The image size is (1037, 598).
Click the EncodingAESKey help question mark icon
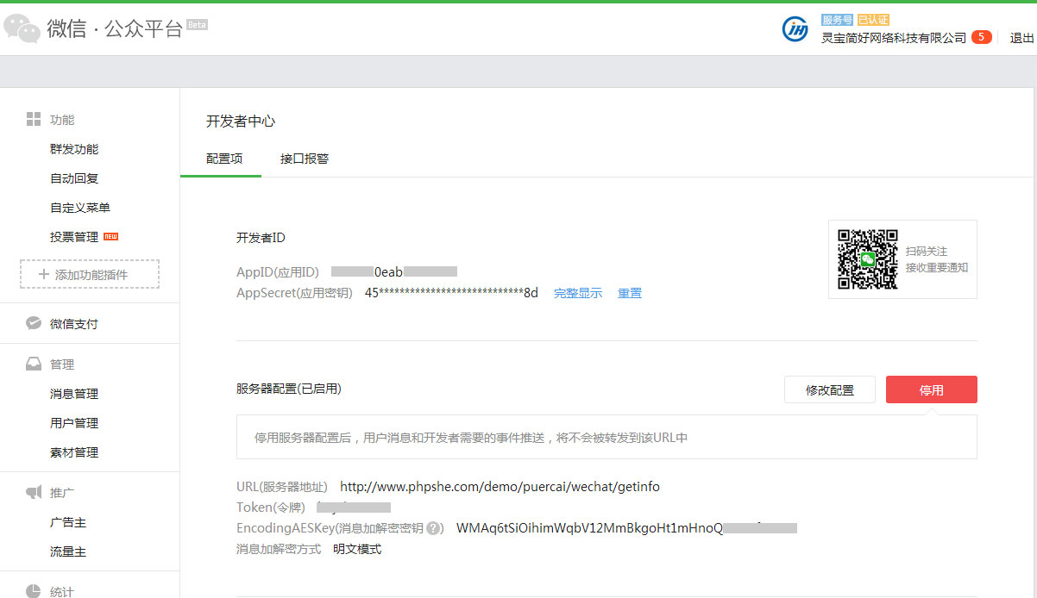(x=434, y=528)
